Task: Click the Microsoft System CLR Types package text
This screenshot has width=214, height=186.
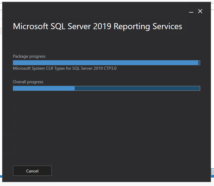Action: click(x=65, y=68)
